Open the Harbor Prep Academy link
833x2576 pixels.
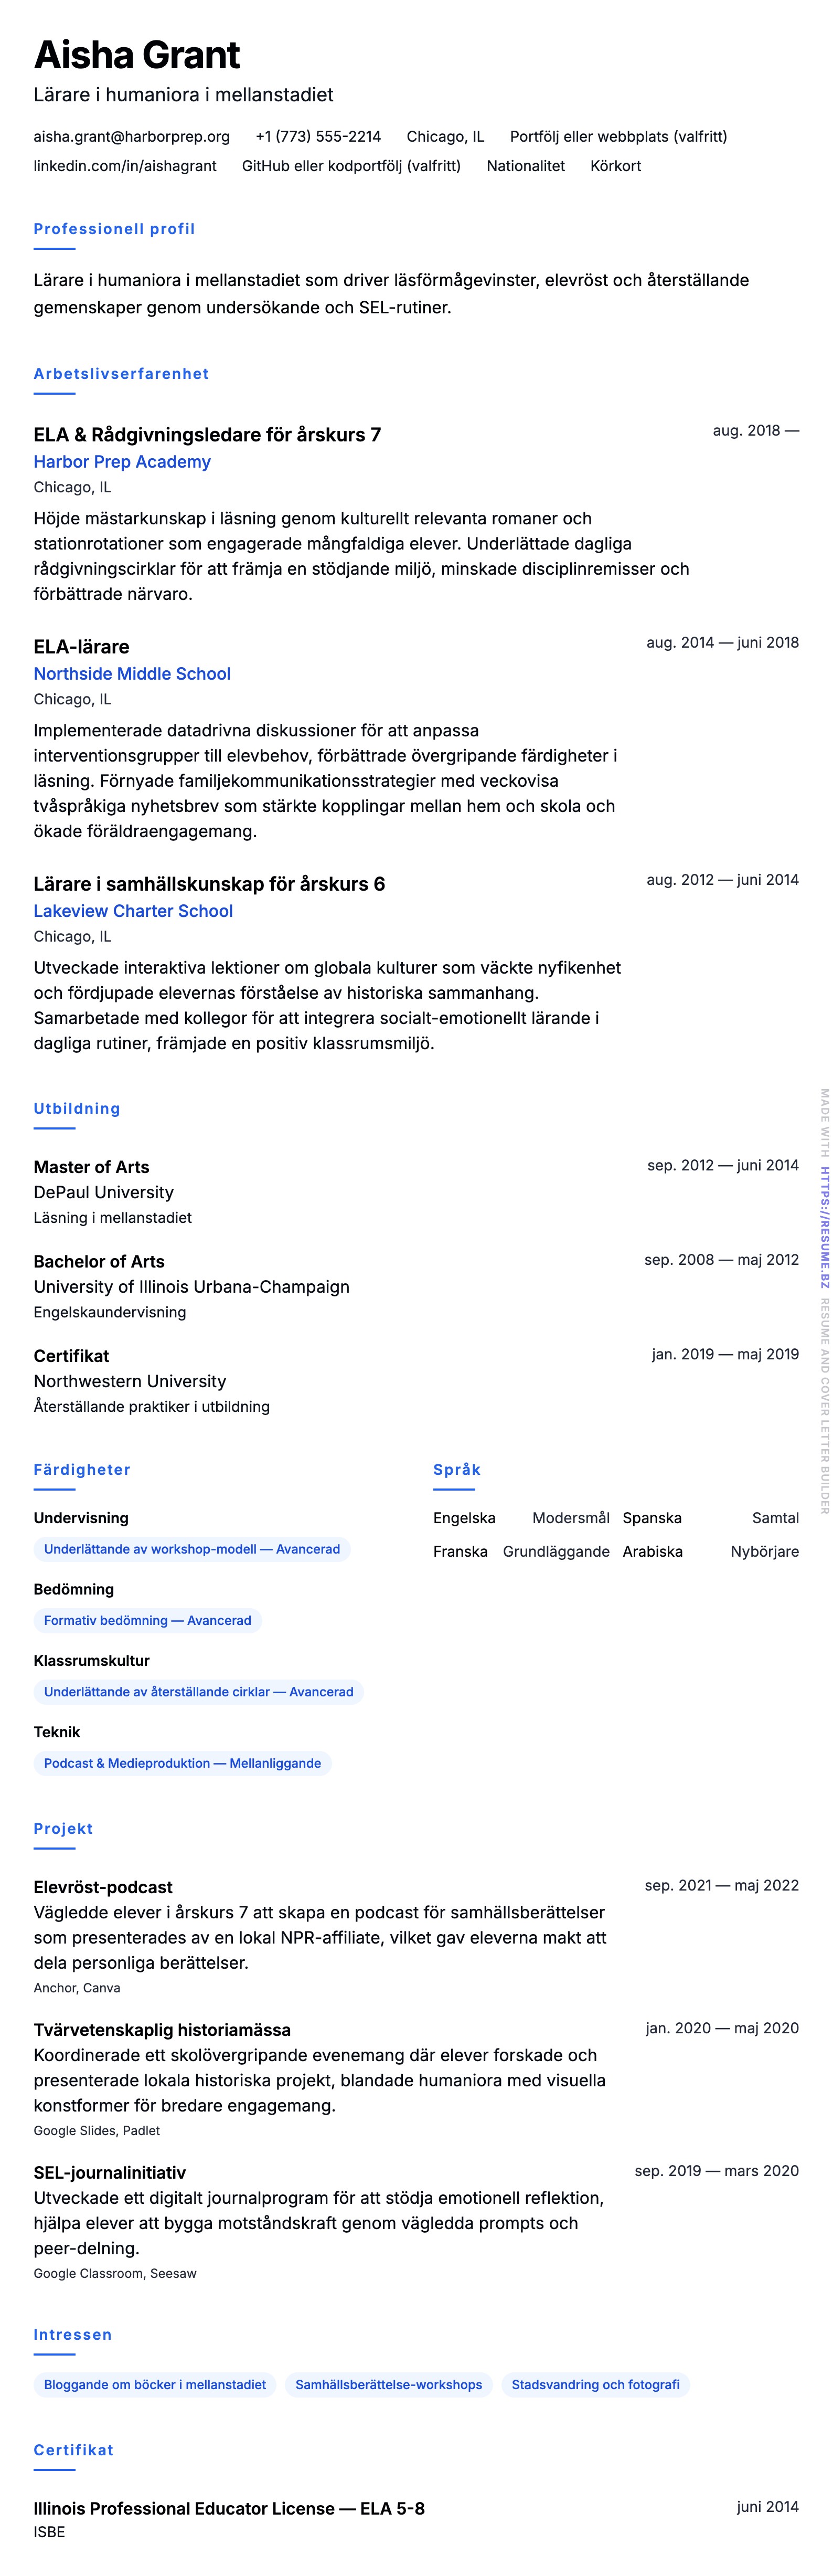point(122,462)
